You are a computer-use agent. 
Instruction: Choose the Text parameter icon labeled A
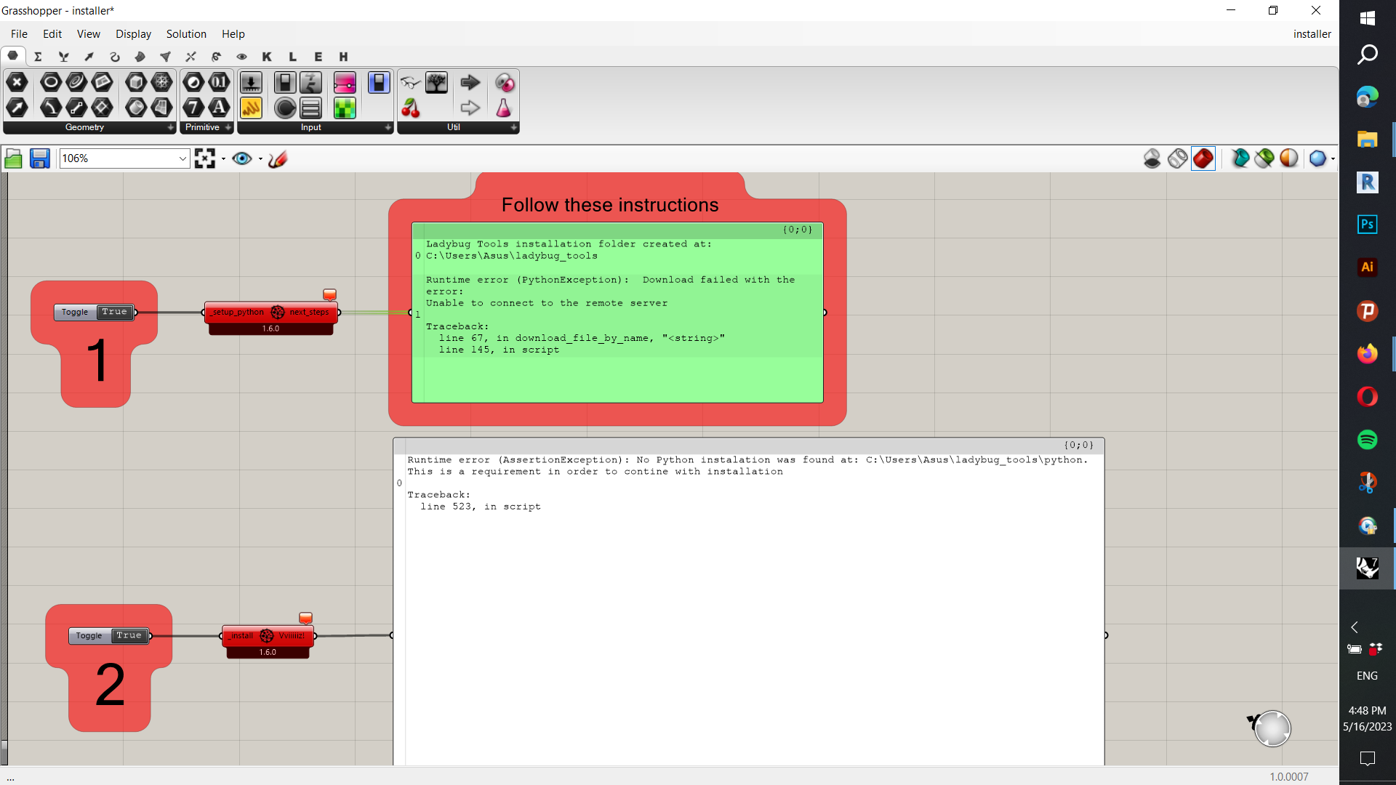point(219,108)
